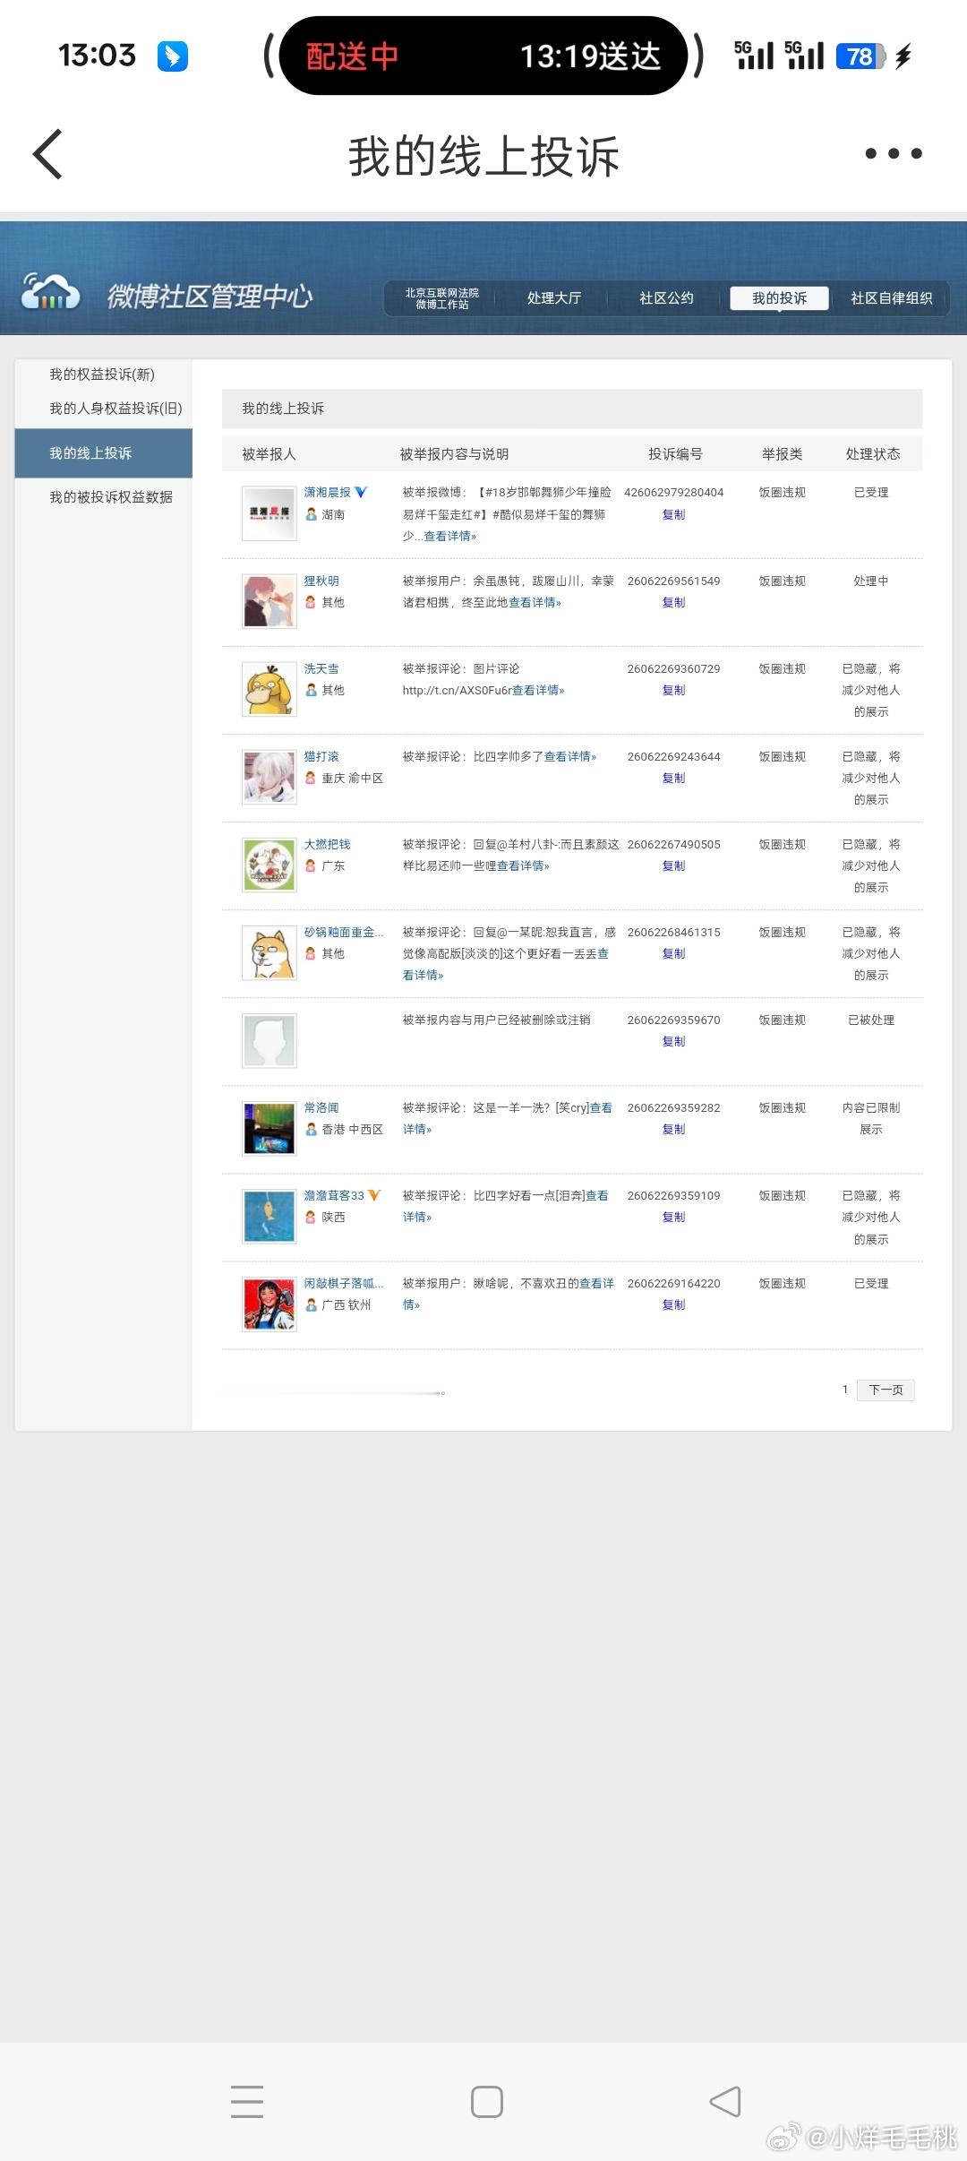
Task: Tap the Android back triangle button
Action: tap(725, 2102)
